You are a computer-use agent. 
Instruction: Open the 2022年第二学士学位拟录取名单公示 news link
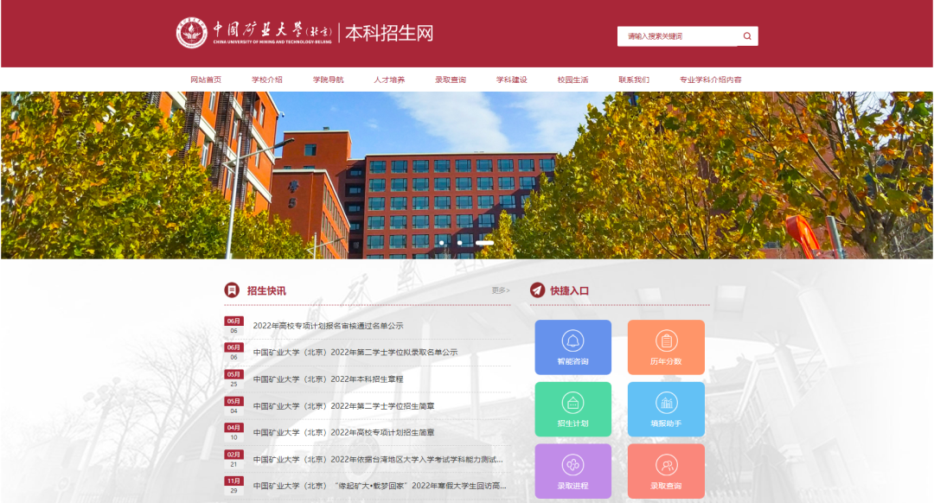click(x=355, y=353)
